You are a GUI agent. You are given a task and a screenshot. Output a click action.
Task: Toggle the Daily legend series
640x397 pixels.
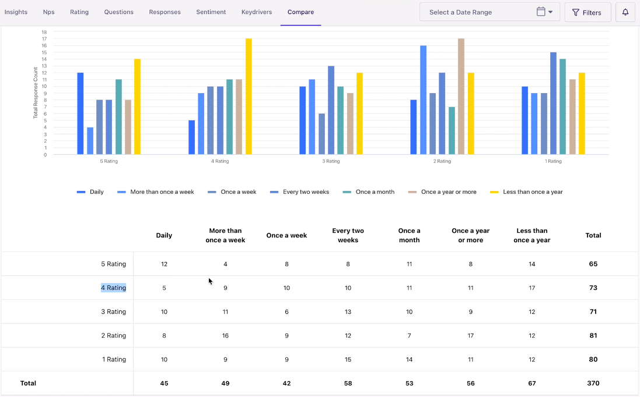90,192
